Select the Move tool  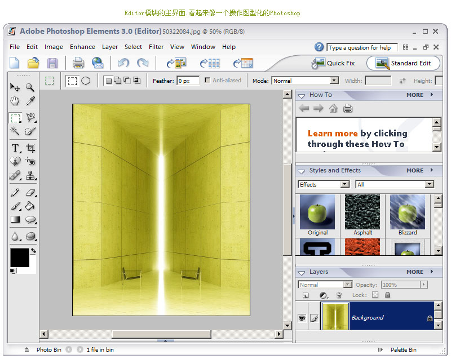(x=15, y=87)
